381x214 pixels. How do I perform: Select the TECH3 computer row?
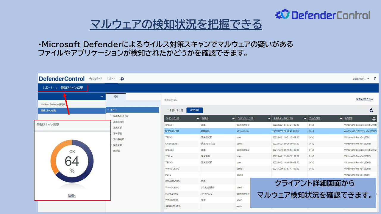tap(271, 163)
